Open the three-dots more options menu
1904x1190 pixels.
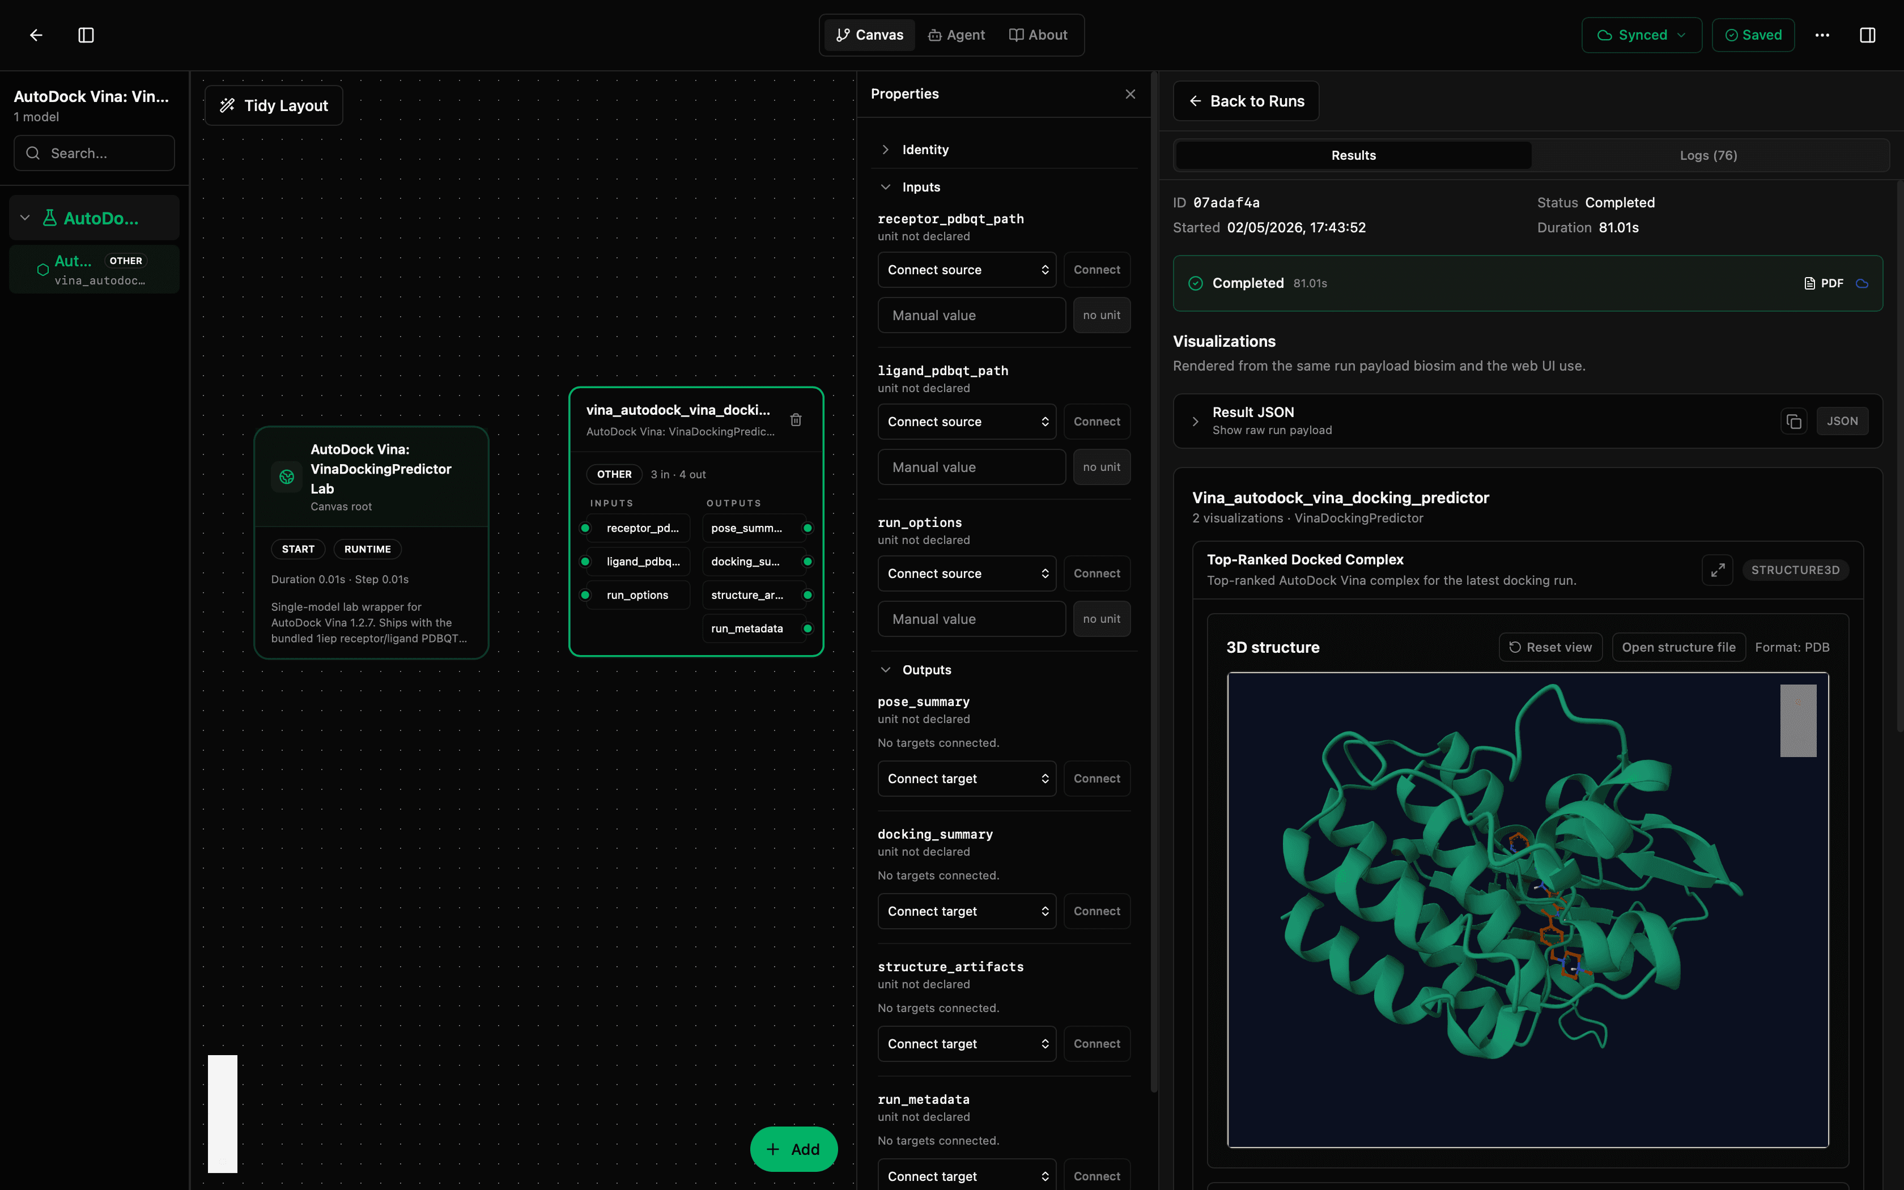[x=1822, y=35]
